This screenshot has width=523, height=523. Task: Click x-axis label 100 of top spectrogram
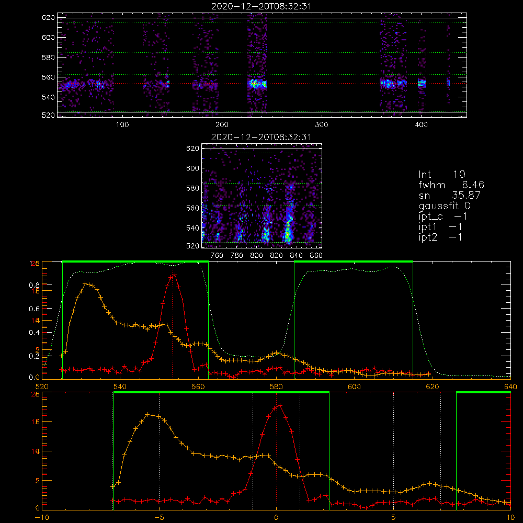coord(122,125)
